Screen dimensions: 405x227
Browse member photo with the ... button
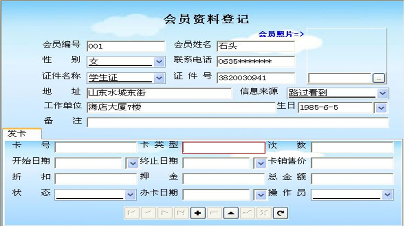[379, 79]
